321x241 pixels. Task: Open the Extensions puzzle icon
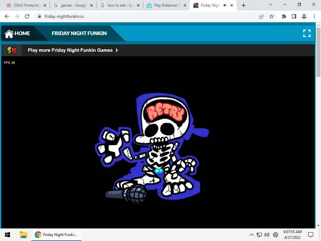pos(284,16)
